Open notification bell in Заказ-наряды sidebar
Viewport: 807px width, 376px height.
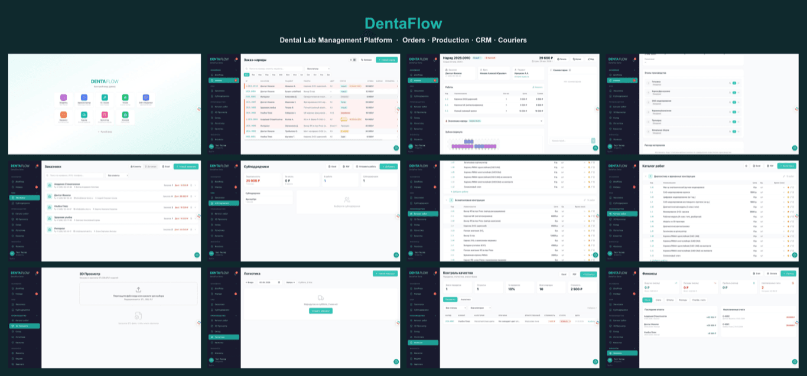(236, 59)
